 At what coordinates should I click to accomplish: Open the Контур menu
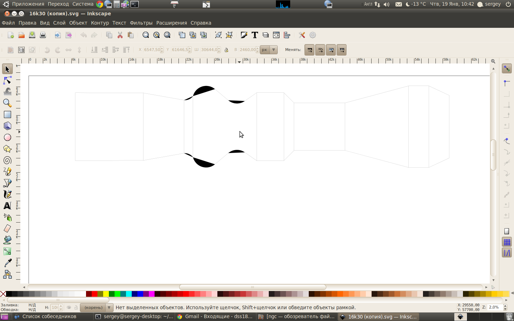tap(100, 23)
